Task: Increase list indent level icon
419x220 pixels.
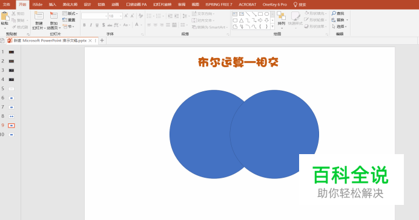Action: [x=176, y=16]
